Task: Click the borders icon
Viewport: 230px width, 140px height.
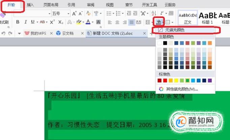Action: pos(168,22)
